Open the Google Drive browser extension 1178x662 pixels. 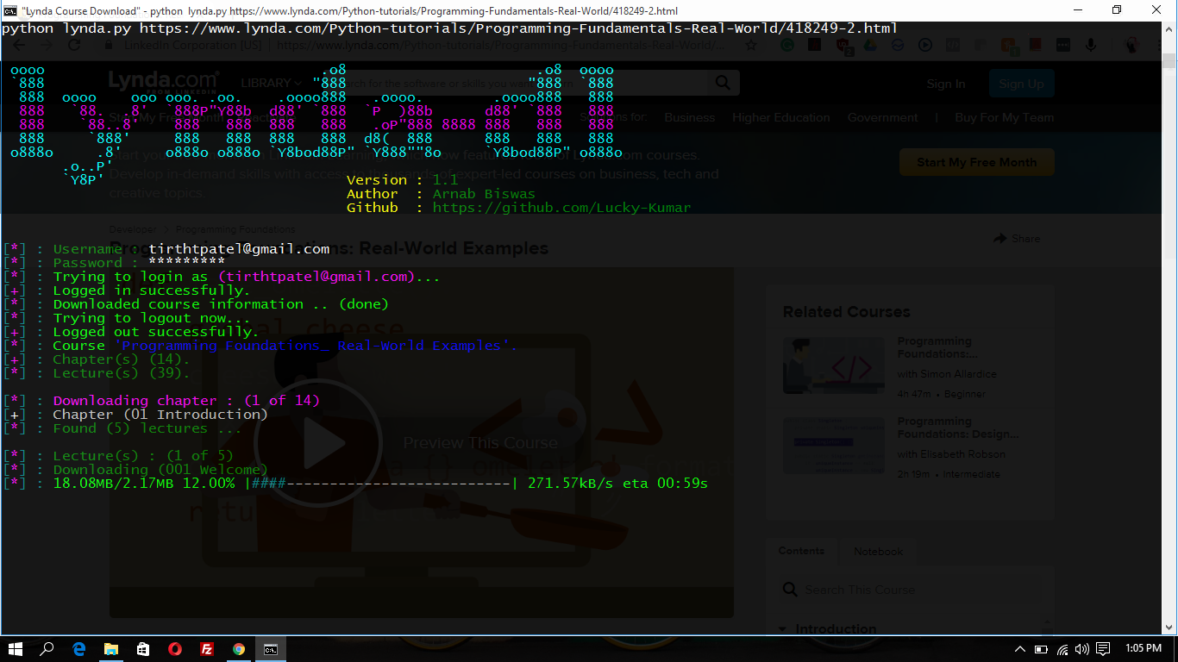tap(870, 46)
